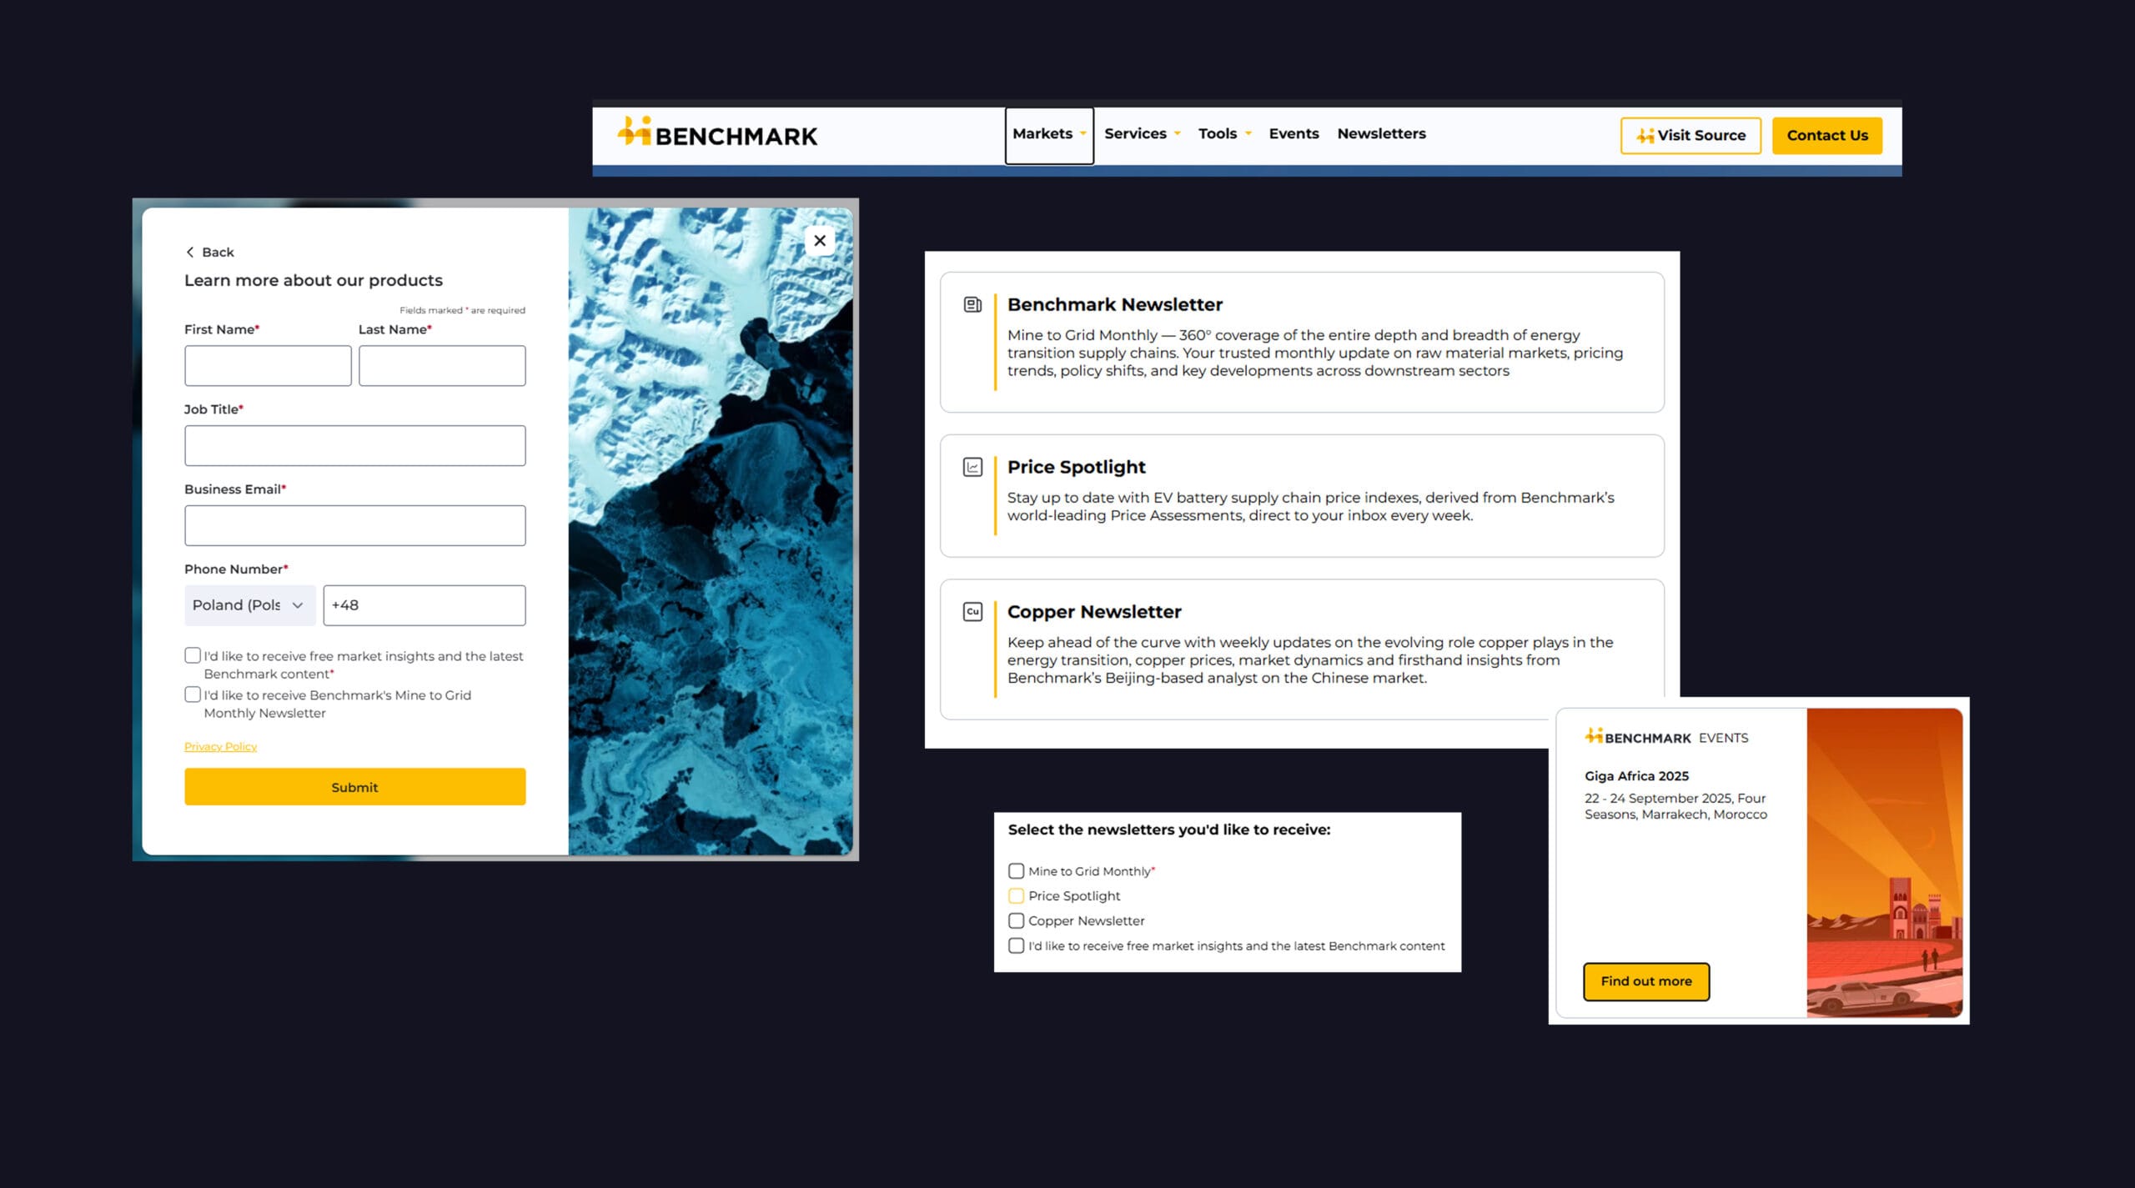Tick the Copper Newsletter checkbox
Image resolution: width=2135 pixels, height=1188 pixels.
coord(1016,921)
